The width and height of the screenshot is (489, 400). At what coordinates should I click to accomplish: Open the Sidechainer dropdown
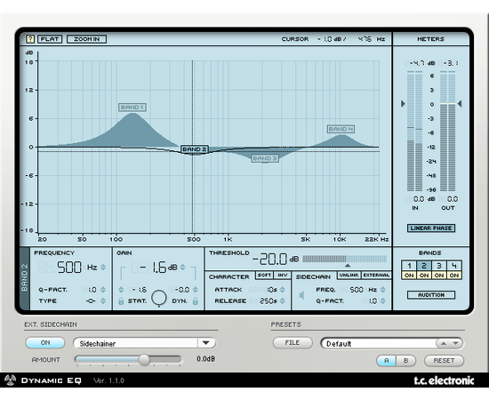click(145, 343)
